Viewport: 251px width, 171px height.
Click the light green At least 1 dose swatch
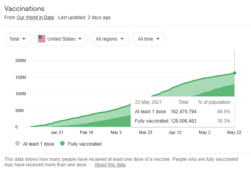pos(18,144)
